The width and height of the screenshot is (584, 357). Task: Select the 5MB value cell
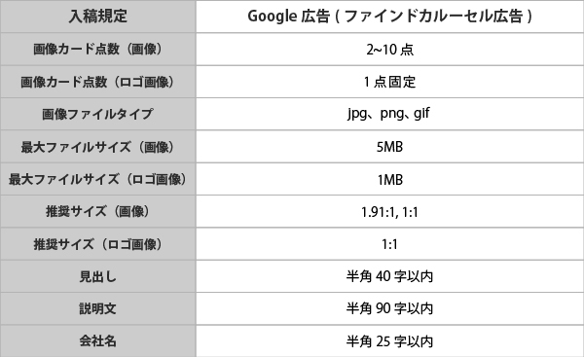(x=389, y=147)
